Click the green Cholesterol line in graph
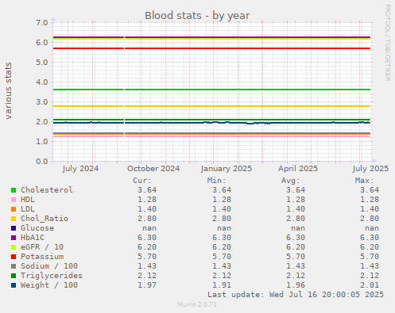Viewport: 395px width, 313px height. pos(212,90)
